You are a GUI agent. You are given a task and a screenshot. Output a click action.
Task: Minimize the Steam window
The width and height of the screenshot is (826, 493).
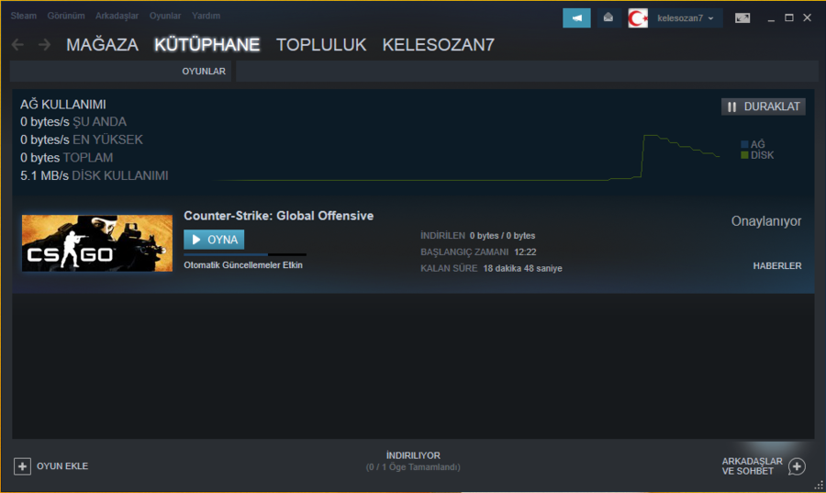coord(771,18)
